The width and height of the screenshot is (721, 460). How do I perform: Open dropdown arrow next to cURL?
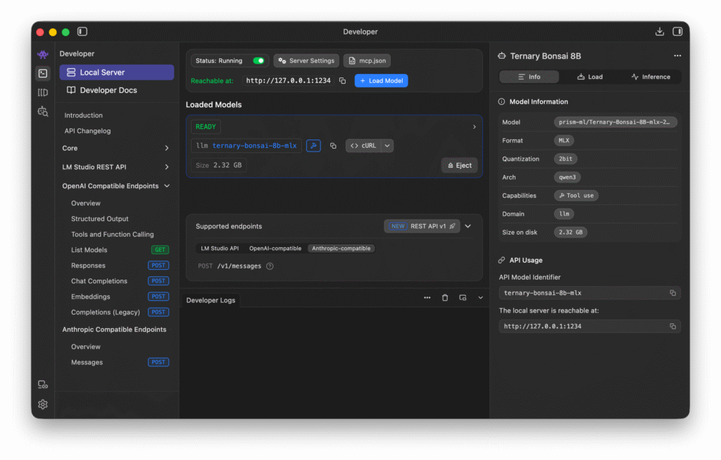[387, 146]
